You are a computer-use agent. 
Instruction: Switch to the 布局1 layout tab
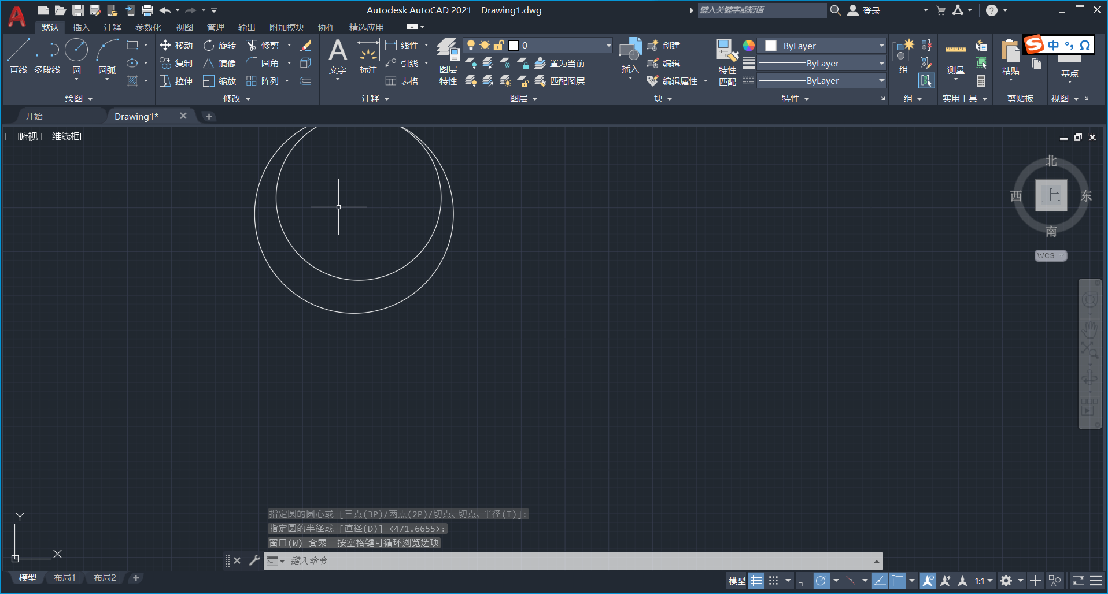click(65, 578)
